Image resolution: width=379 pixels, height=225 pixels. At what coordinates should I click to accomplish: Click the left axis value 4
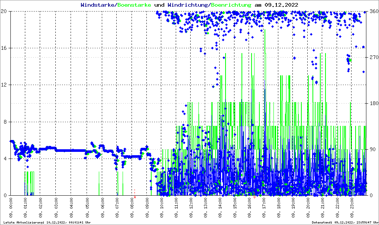click(5, 159)
